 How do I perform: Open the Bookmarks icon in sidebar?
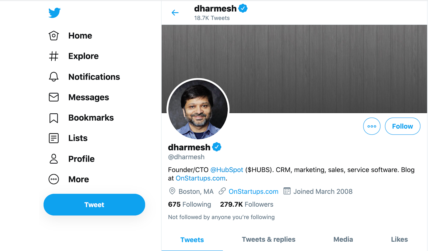click(x=54, y=118)
